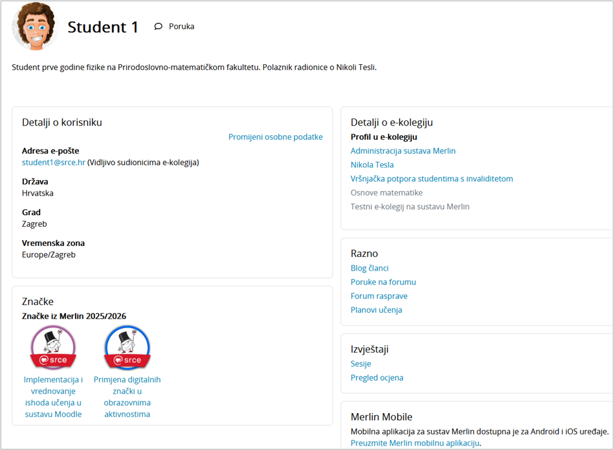Select Osnove matematike course entry
This screenshot has width=614, height=450.
[386, 193]
